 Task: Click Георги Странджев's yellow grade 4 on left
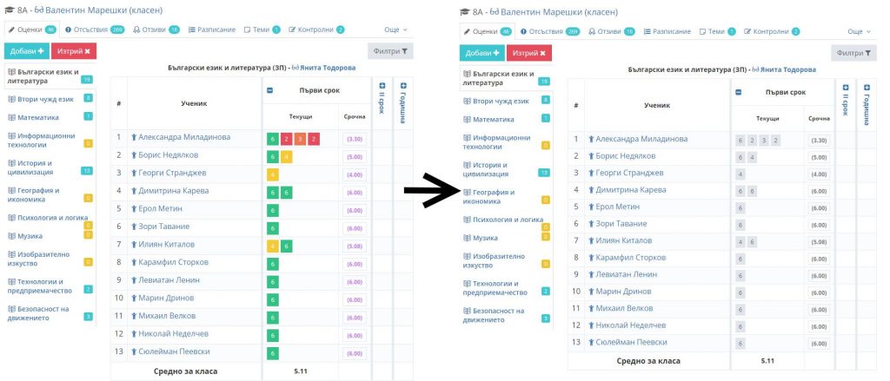pyautogui.click(x=273, y=174)
